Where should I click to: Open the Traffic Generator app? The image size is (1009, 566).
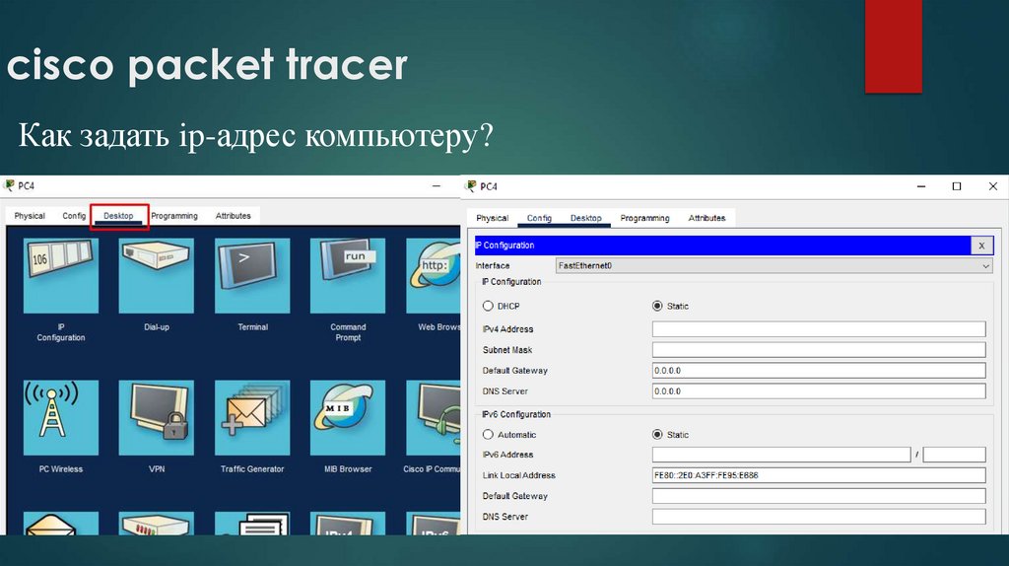click(x=252, y=417)
